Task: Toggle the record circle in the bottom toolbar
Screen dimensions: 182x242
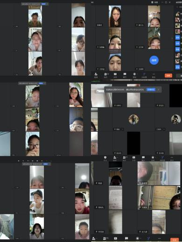Action: click(138, 238)
